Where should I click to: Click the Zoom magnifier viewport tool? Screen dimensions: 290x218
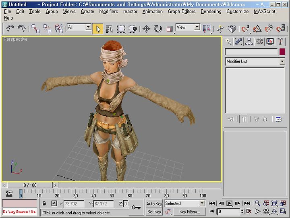(257, 203)
